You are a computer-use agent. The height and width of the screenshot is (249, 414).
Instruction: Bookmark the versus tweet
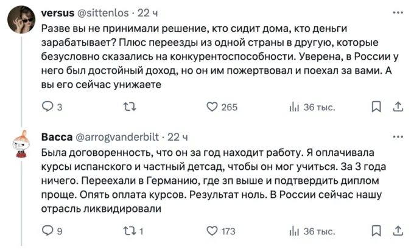tap(376, 107)
